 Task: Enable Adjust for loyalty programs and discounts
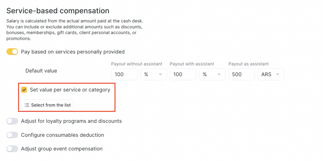click(12, 121)
